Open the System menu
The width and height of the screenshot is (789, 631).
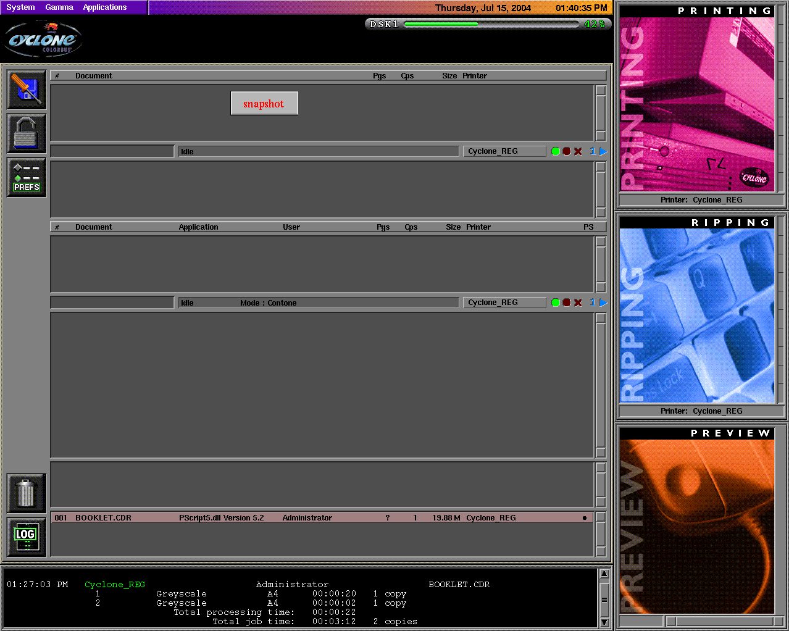click(20, 7)
